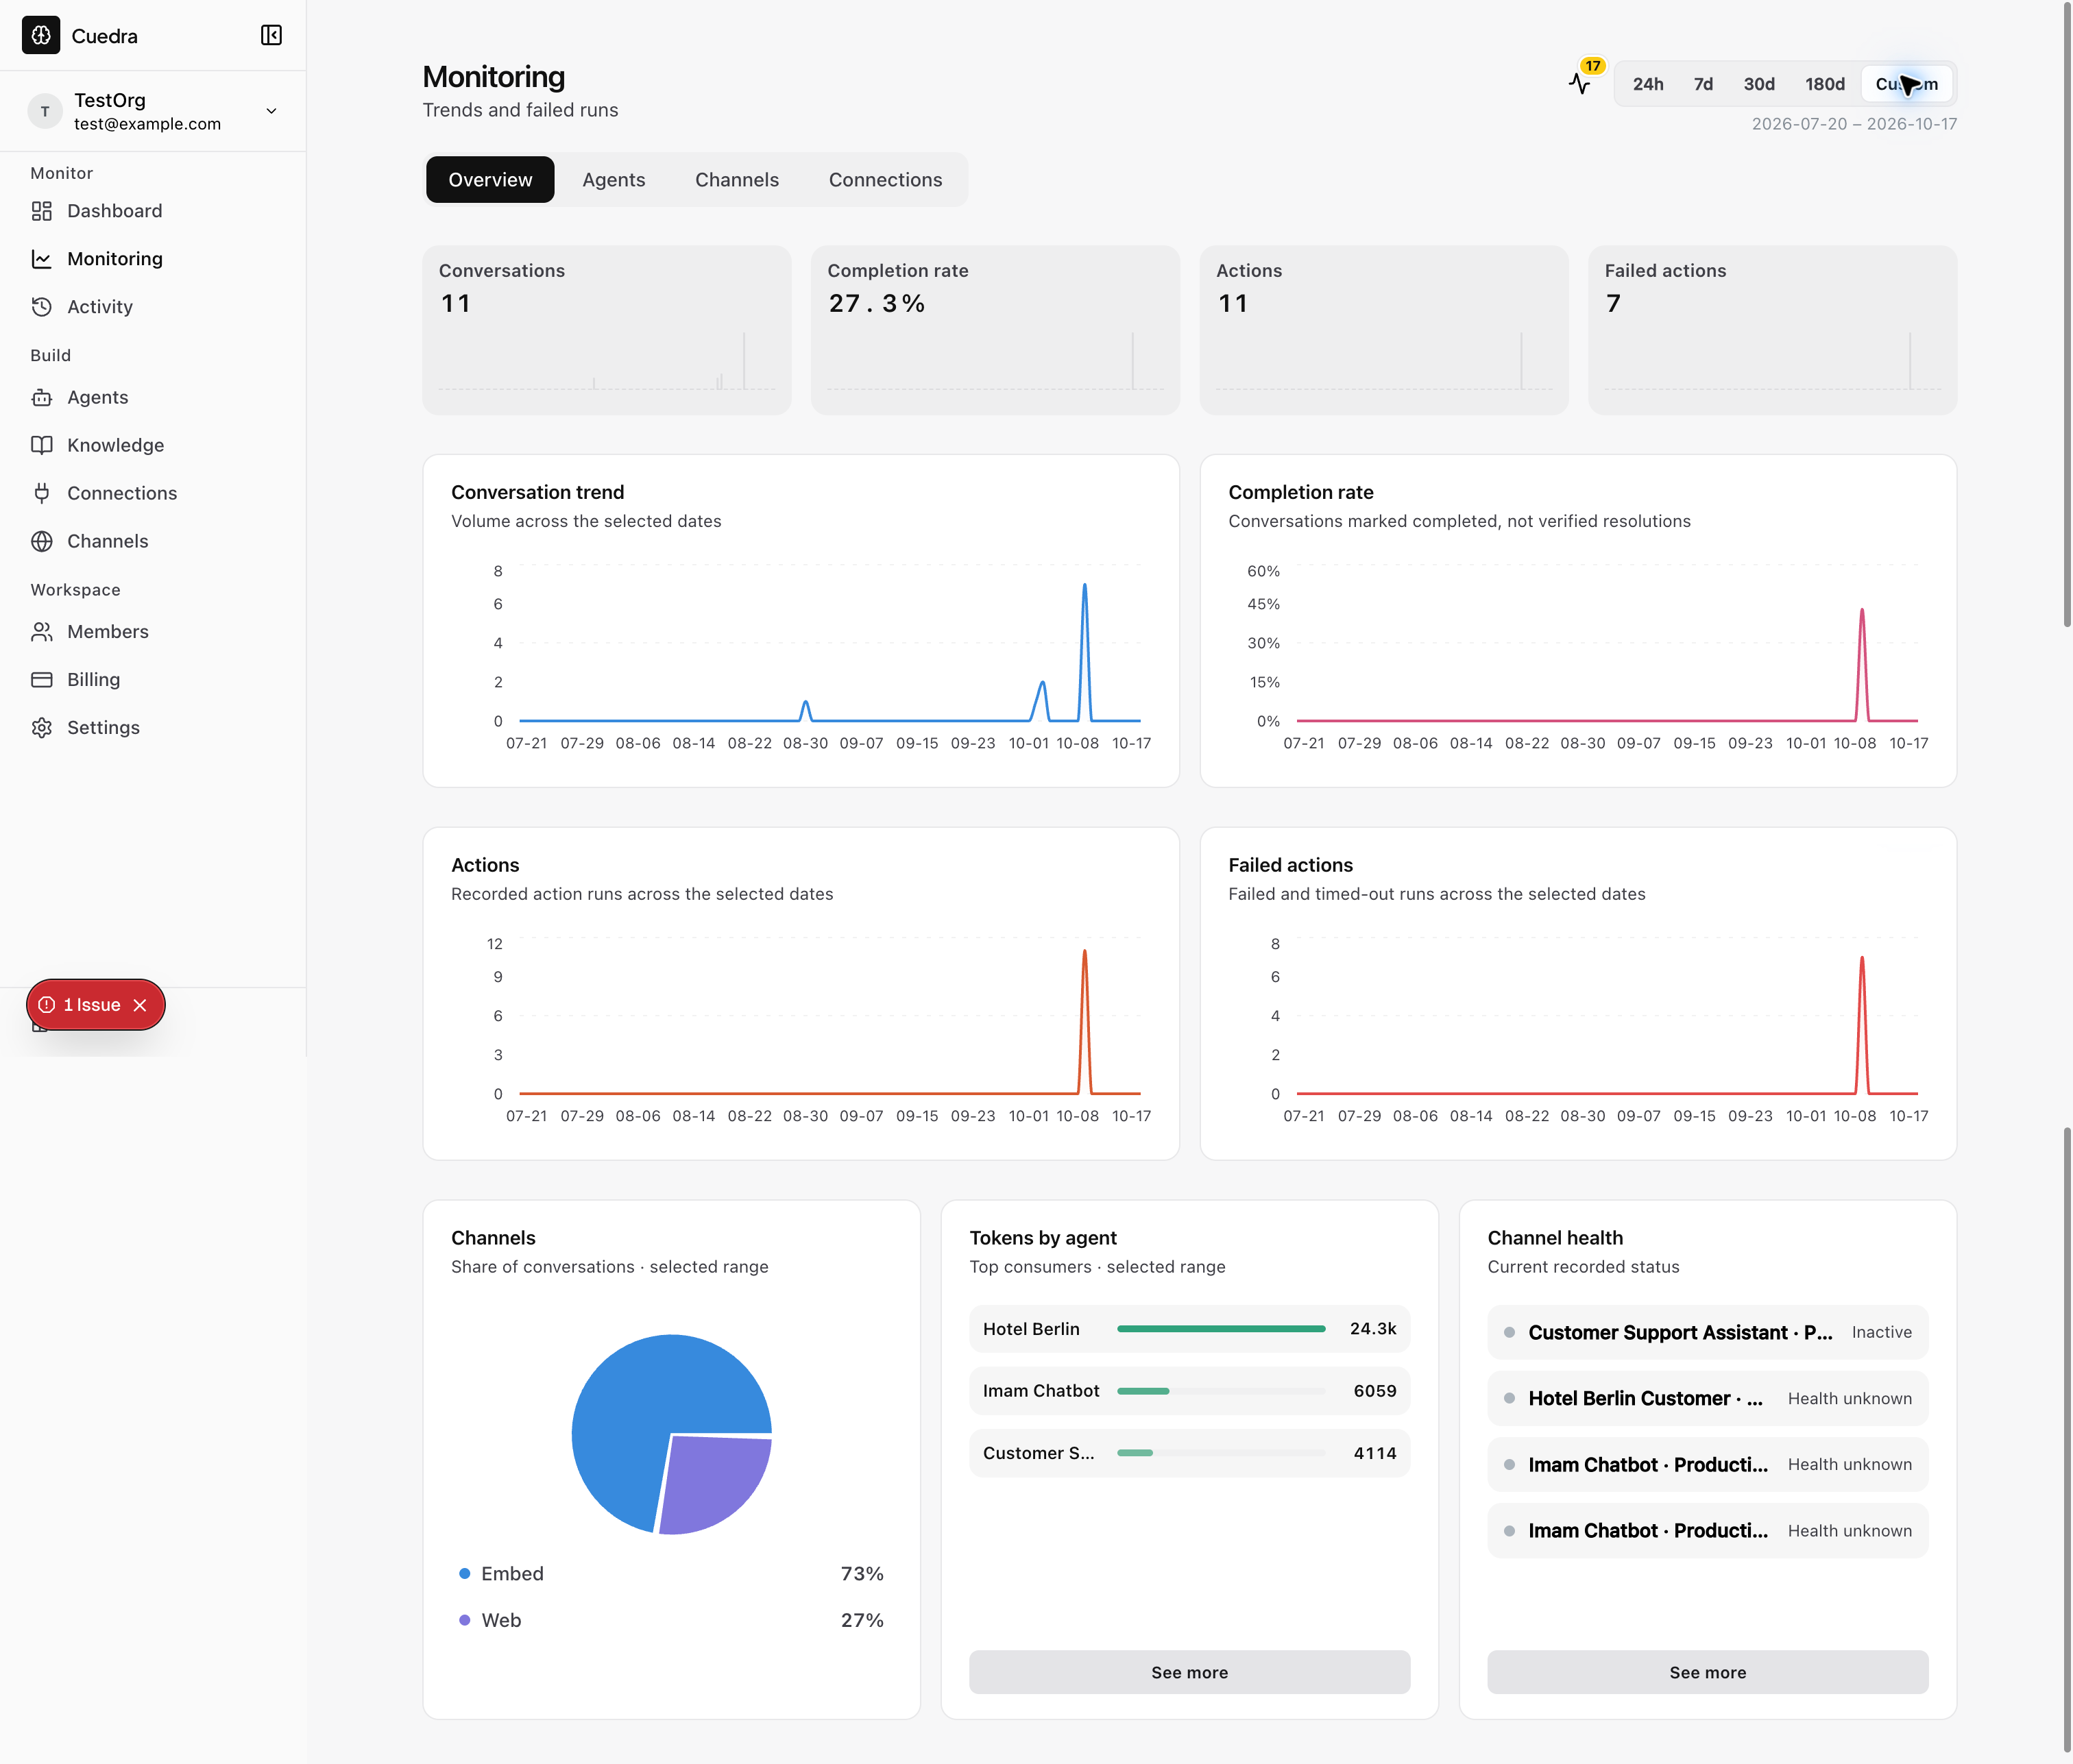
Task: Click the Channels globe icon
Action: [x=41, y=541]
